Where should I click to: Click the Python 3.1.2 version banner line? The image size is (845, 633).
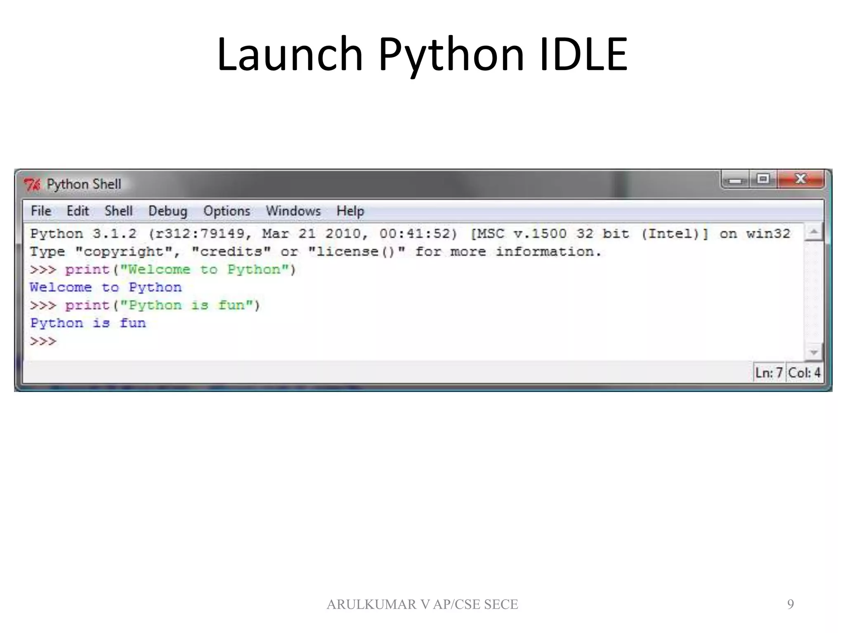[410, 234]
